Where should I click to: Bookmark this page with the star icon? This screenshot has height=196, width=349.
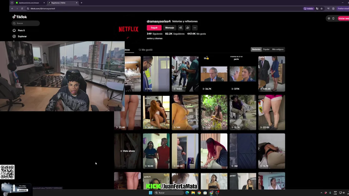pyautogui.click(x=321, y=8)
